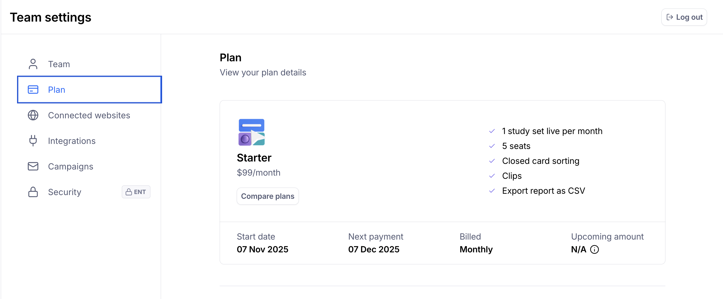Screen dimensions: 723x299
Task: Click the Integrations plug icon
Action: click(x=33, y=141)
